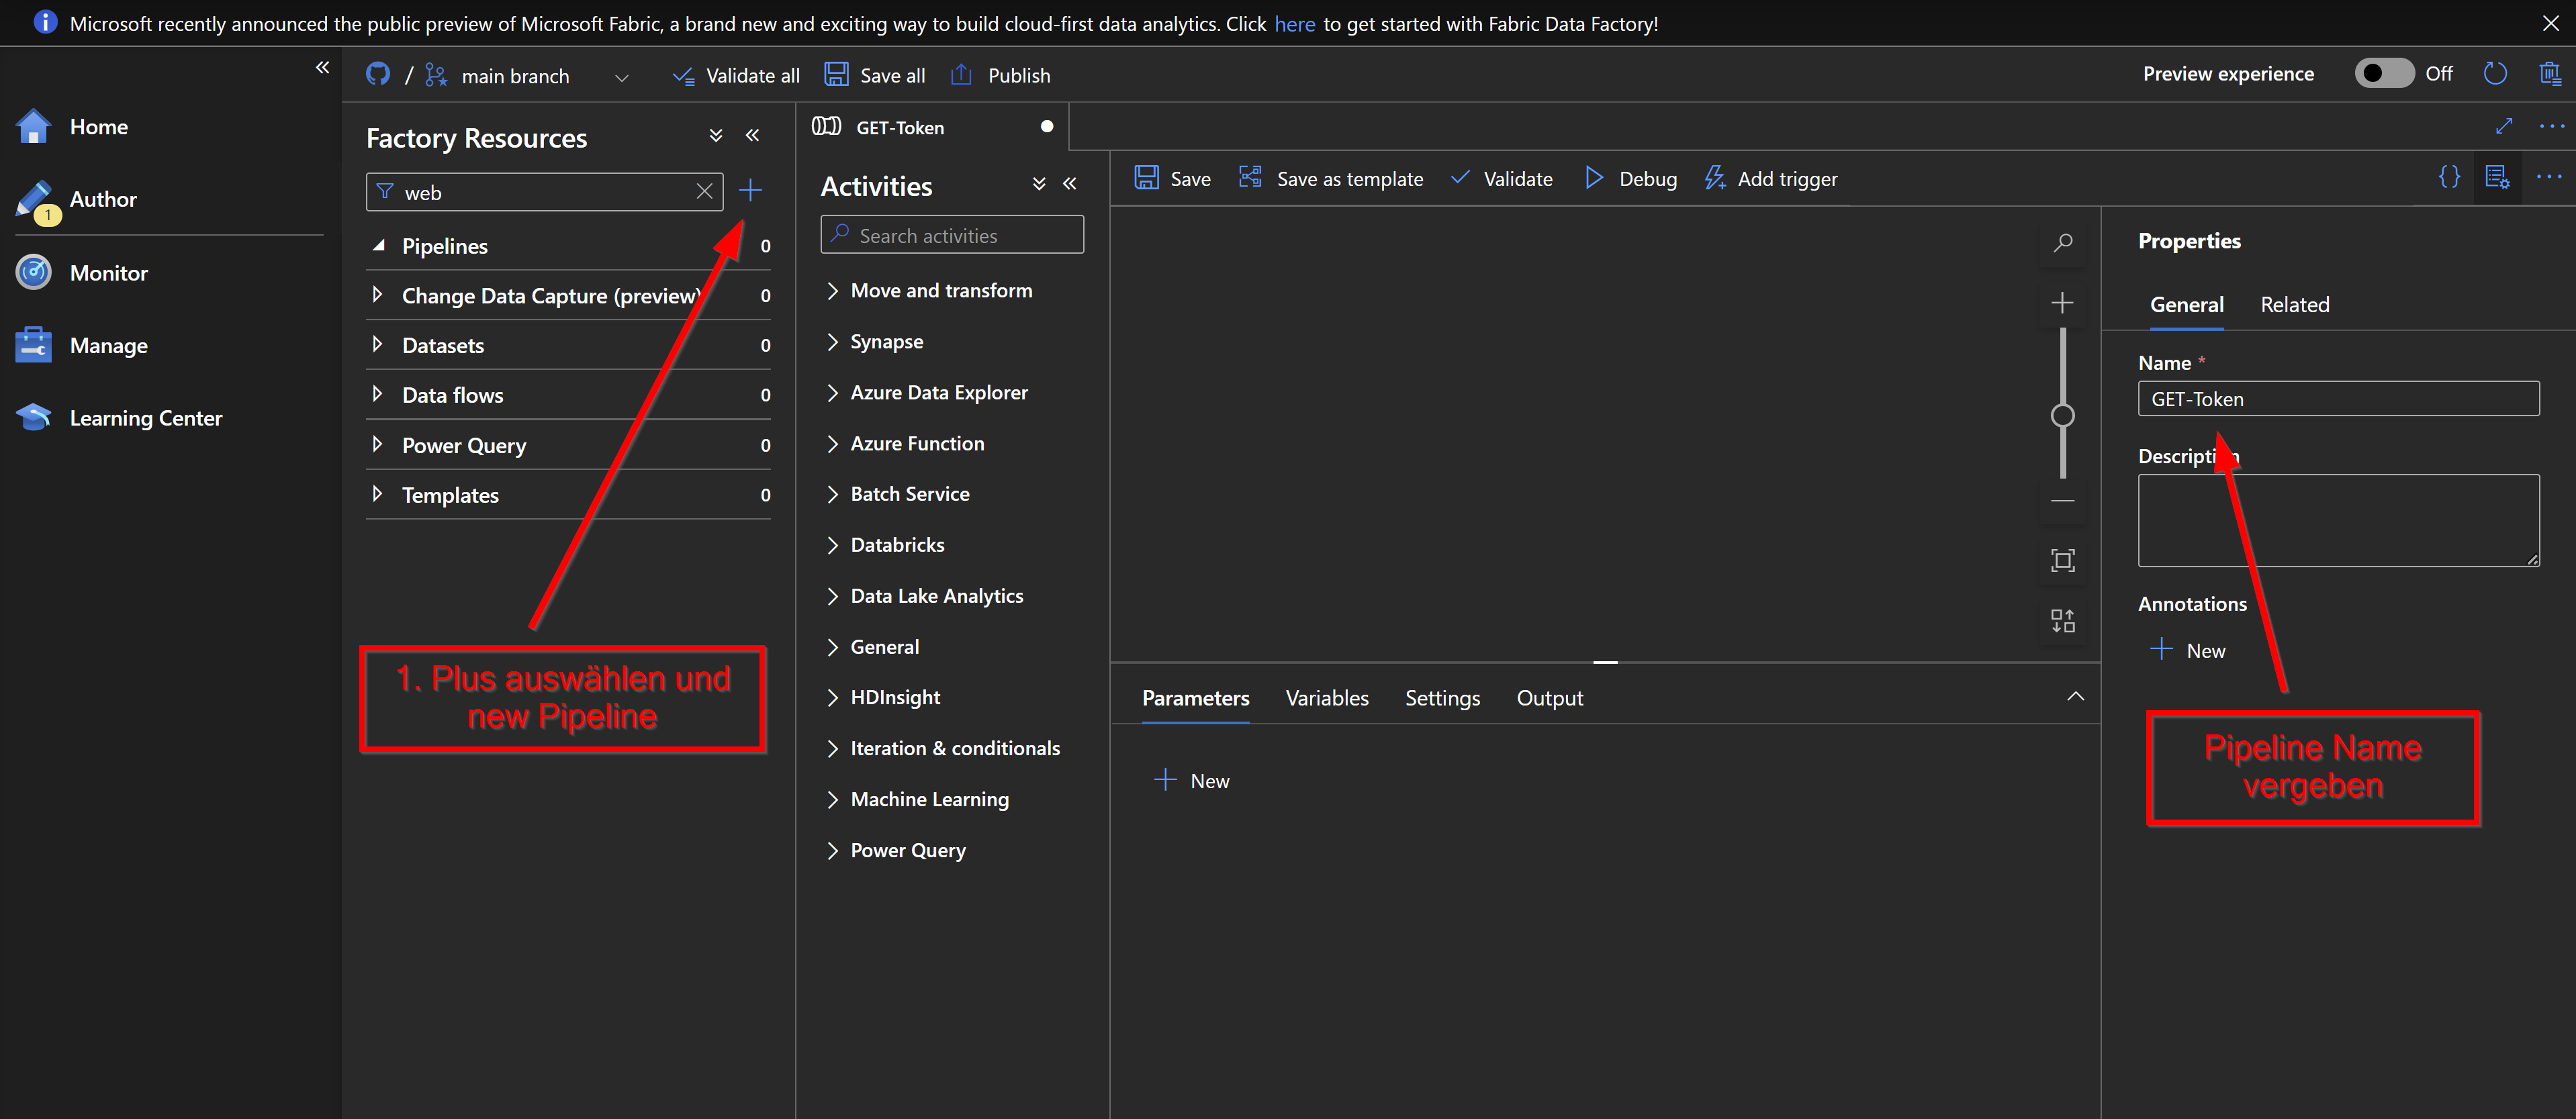
Task: Switch to the Variables tab
Action: pyautogui.click(x=1326, y=698)
